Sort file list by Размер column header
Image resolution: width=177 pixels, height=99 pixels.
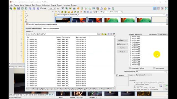click(x=59, y=37)
